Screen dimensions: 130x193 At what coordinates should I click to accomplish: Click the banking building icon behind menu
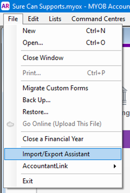pyautogui.click(x=124, y=96)
